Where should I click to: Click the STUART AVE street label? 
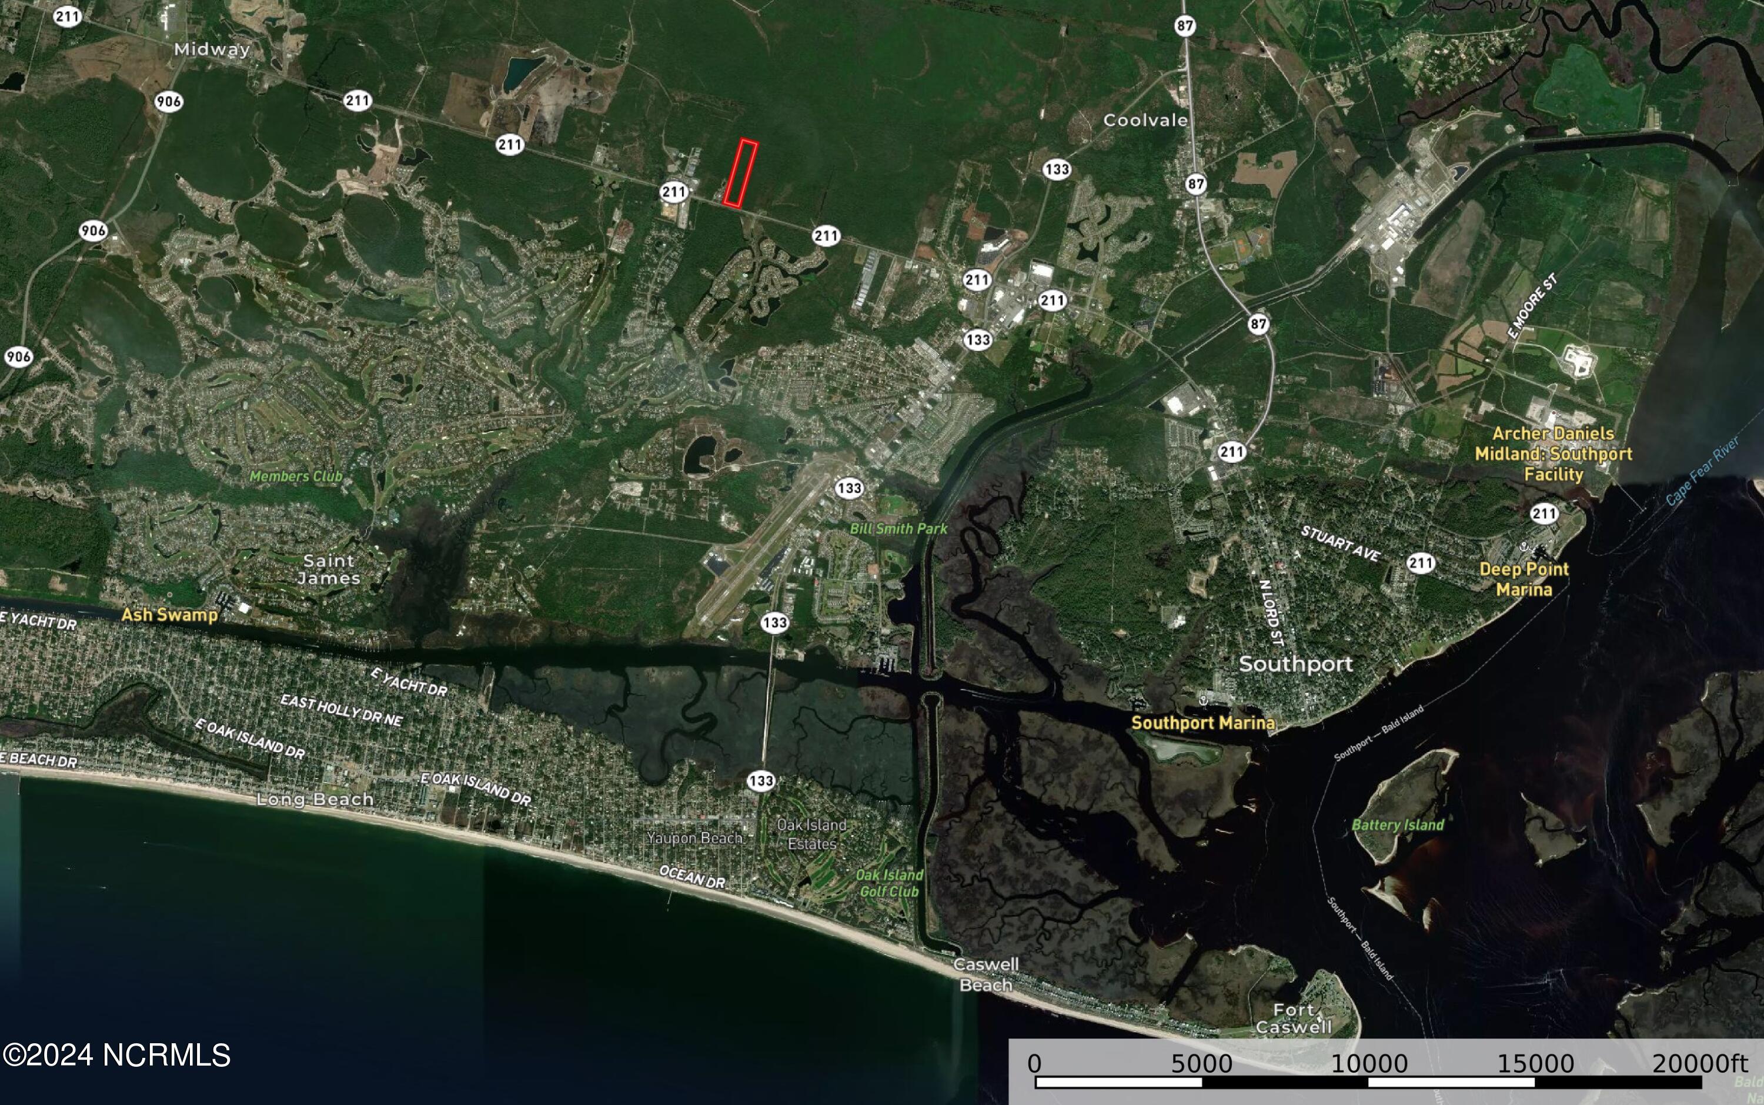(1340, 545)
